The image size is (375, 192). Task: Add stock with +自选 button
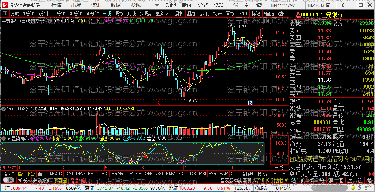[x=269, y=14]
